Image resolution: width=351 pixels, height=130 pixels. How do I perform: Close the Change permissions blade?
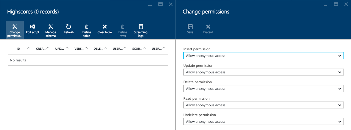[x=346, y=4]
